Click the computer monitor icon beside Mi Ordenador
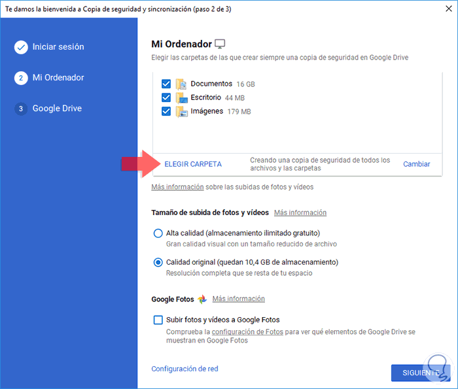 click(220, 44)
